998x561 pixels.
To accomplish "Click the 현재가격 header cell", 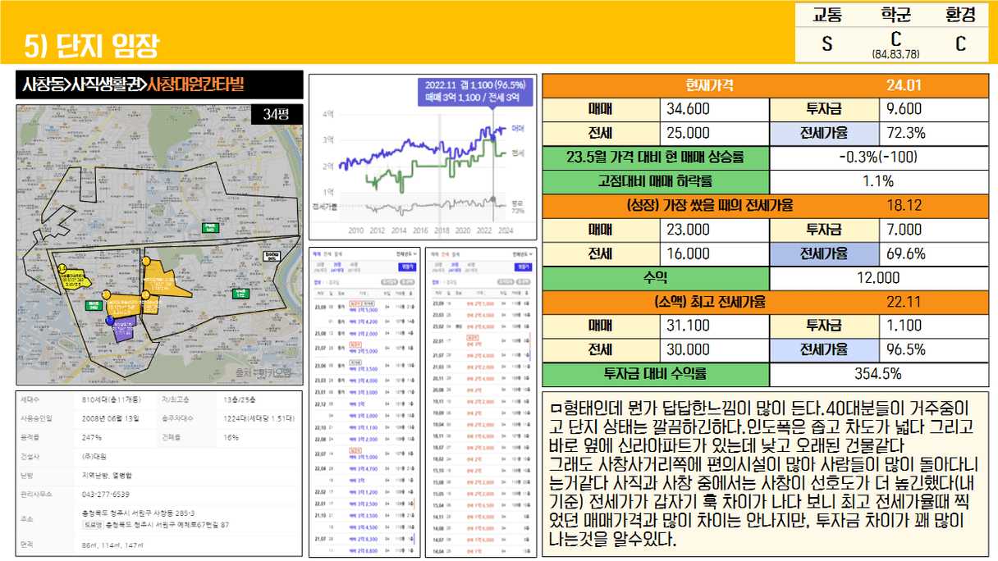I will click(709, 86).
